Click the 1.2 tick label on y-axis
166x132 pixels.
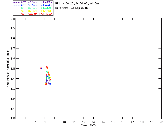pos(13,99)
